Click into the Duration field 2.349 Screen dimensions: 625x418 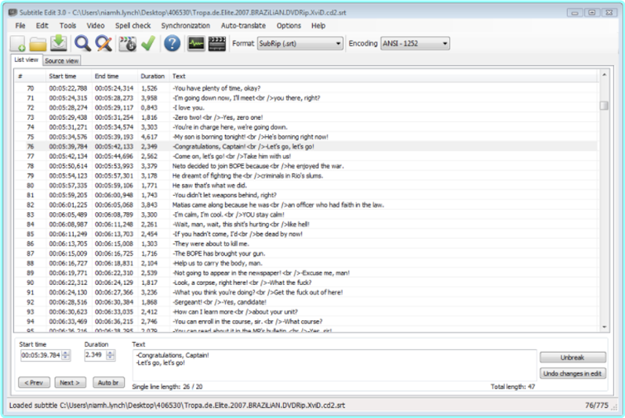click(95, 355)
